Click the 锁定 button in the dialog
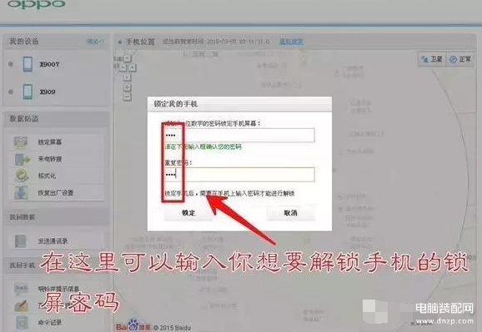The height and width of the screenshot is (332, 482). (188, 213)
